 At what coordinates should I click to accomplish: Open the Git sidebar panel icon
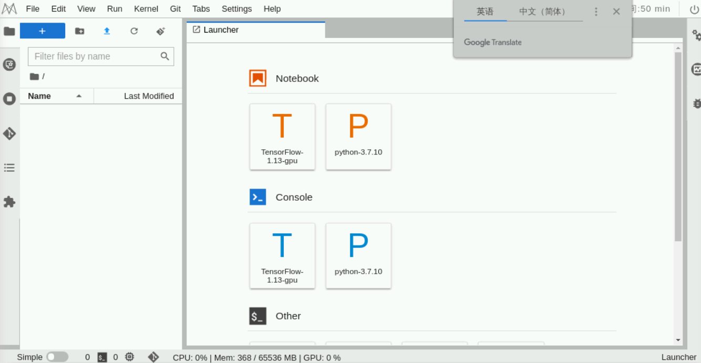point(9,133)
